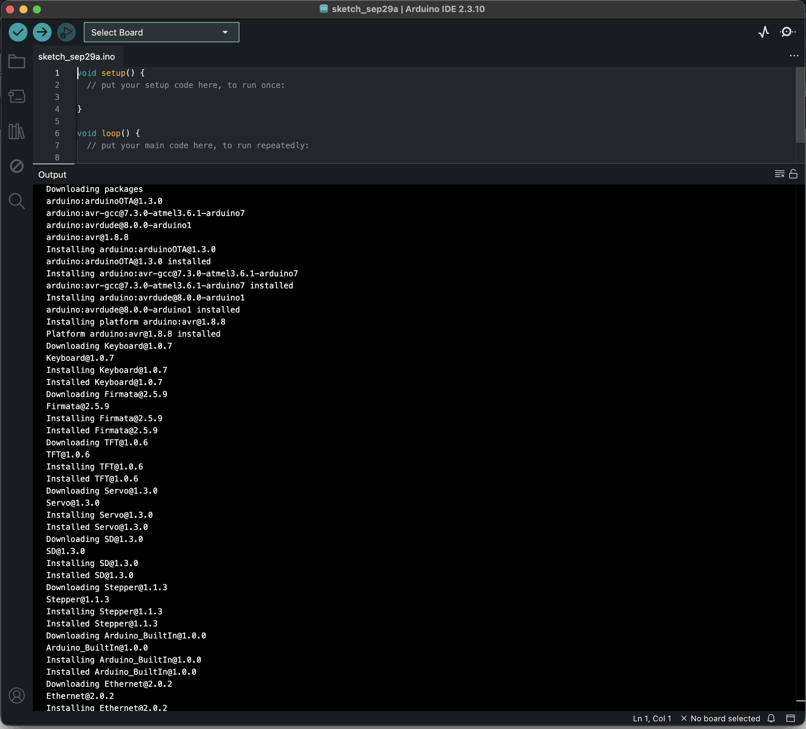Open the Serial Monitor
Image resolution: width=806 pixels, height=729 pixels.
788,32
